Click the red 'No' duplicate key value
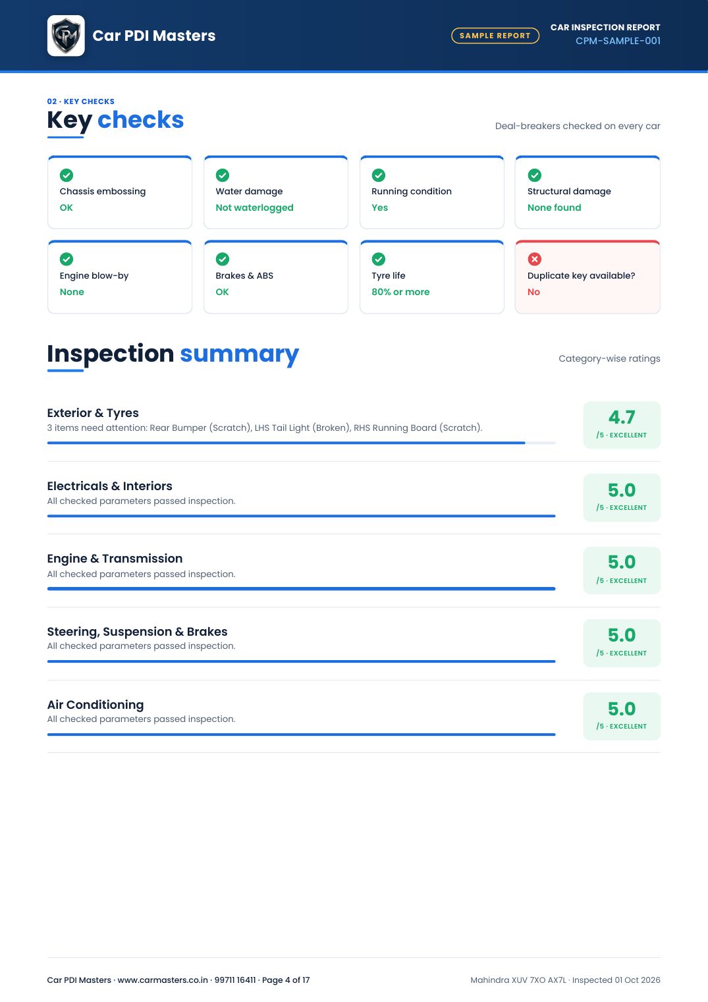 pyautogui.click(x=533, y=292)
